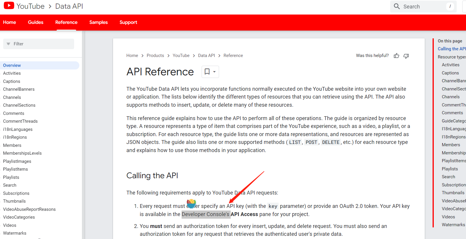Viewport: 466px width, 239px height.
Task: Open Comments in left sidebar
Action: tap(14, 113)
